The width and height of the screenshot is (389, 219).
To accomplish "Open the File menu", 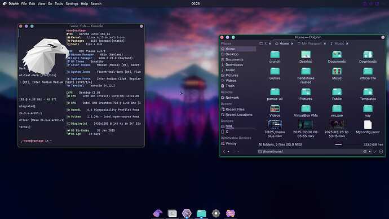I will pos(24,4).
